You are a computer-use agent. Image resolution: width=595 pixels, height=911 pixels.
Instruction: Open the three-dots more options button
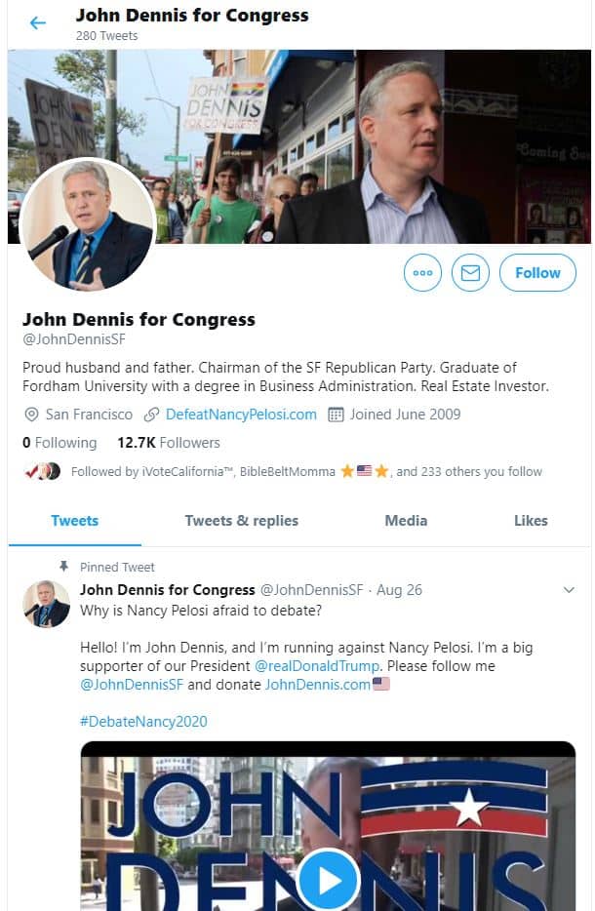coord(422,273)
